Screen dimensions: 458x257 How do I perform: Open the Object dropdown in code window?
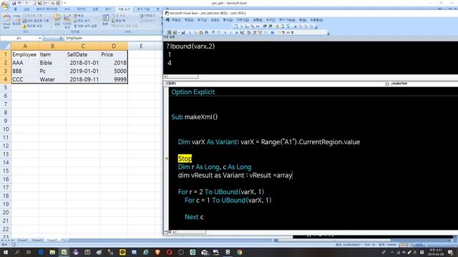(x=386, y=84)
